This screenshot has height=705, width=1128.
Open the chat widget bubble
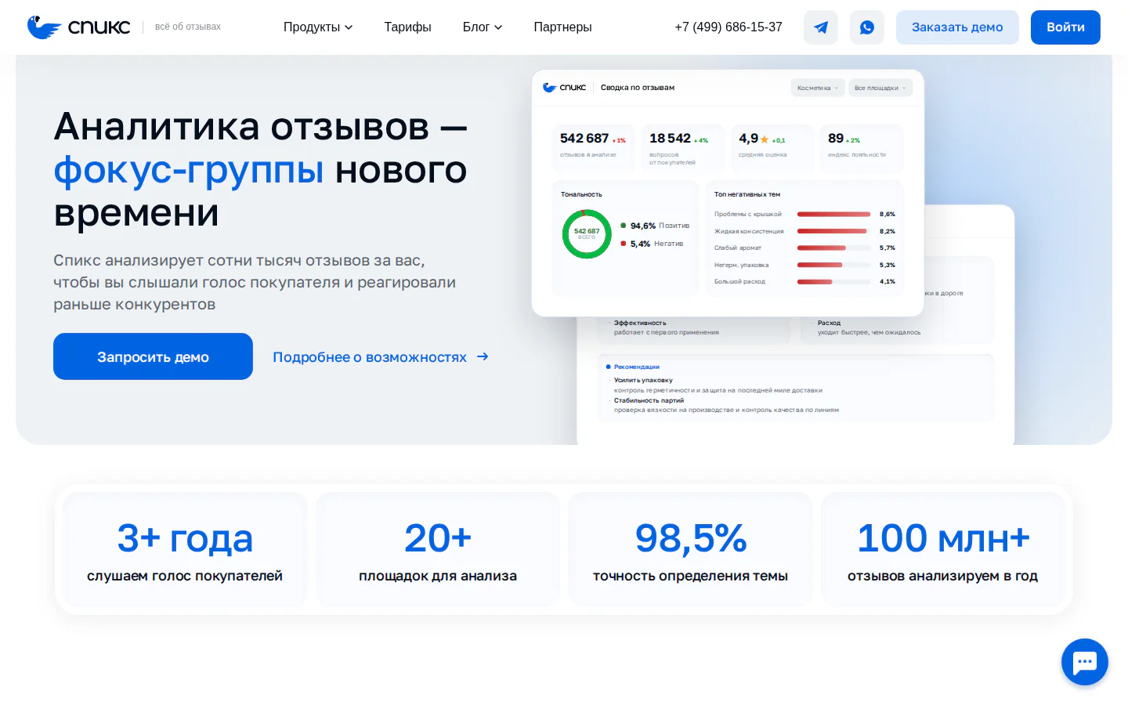pos(1085,662)
